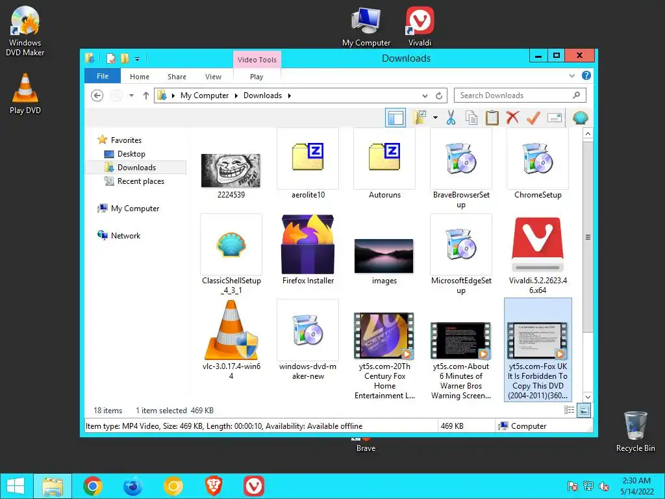Open the Home ribbon tab
The height and width of the screenshot is (499, 665).
click(140, 77)
